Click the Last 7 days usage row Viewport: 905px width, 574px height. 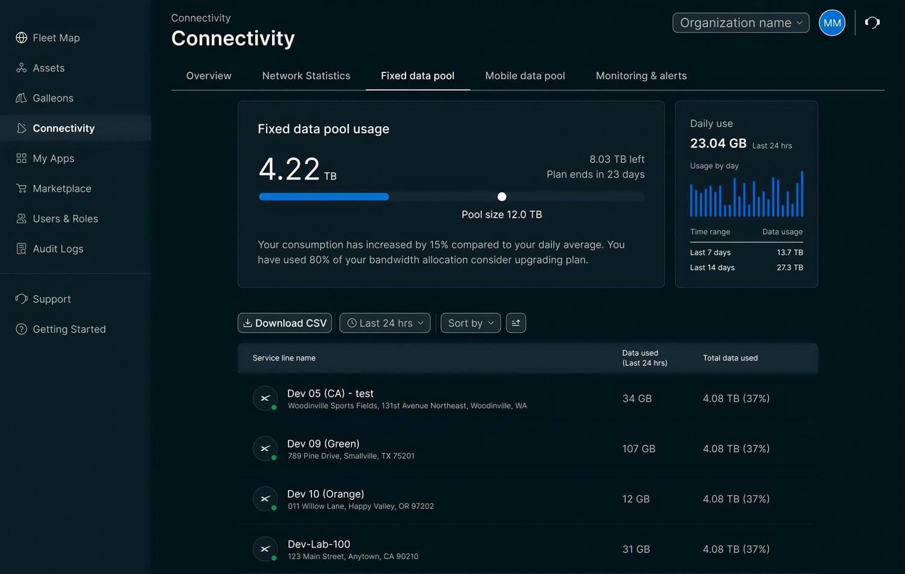click(746, 253)
